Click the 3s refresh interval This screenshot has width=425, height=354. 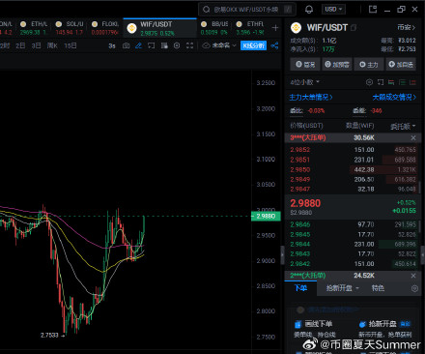pyautogui.click(x=112, y=45)
